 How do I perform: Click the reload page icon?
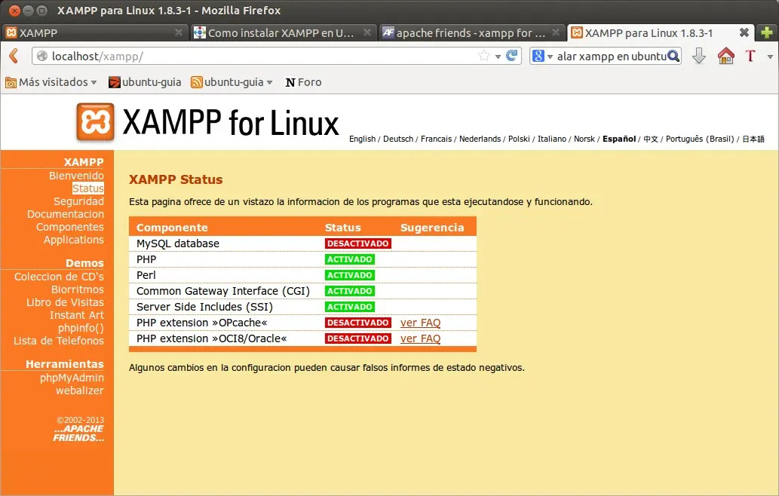point(512,56)
